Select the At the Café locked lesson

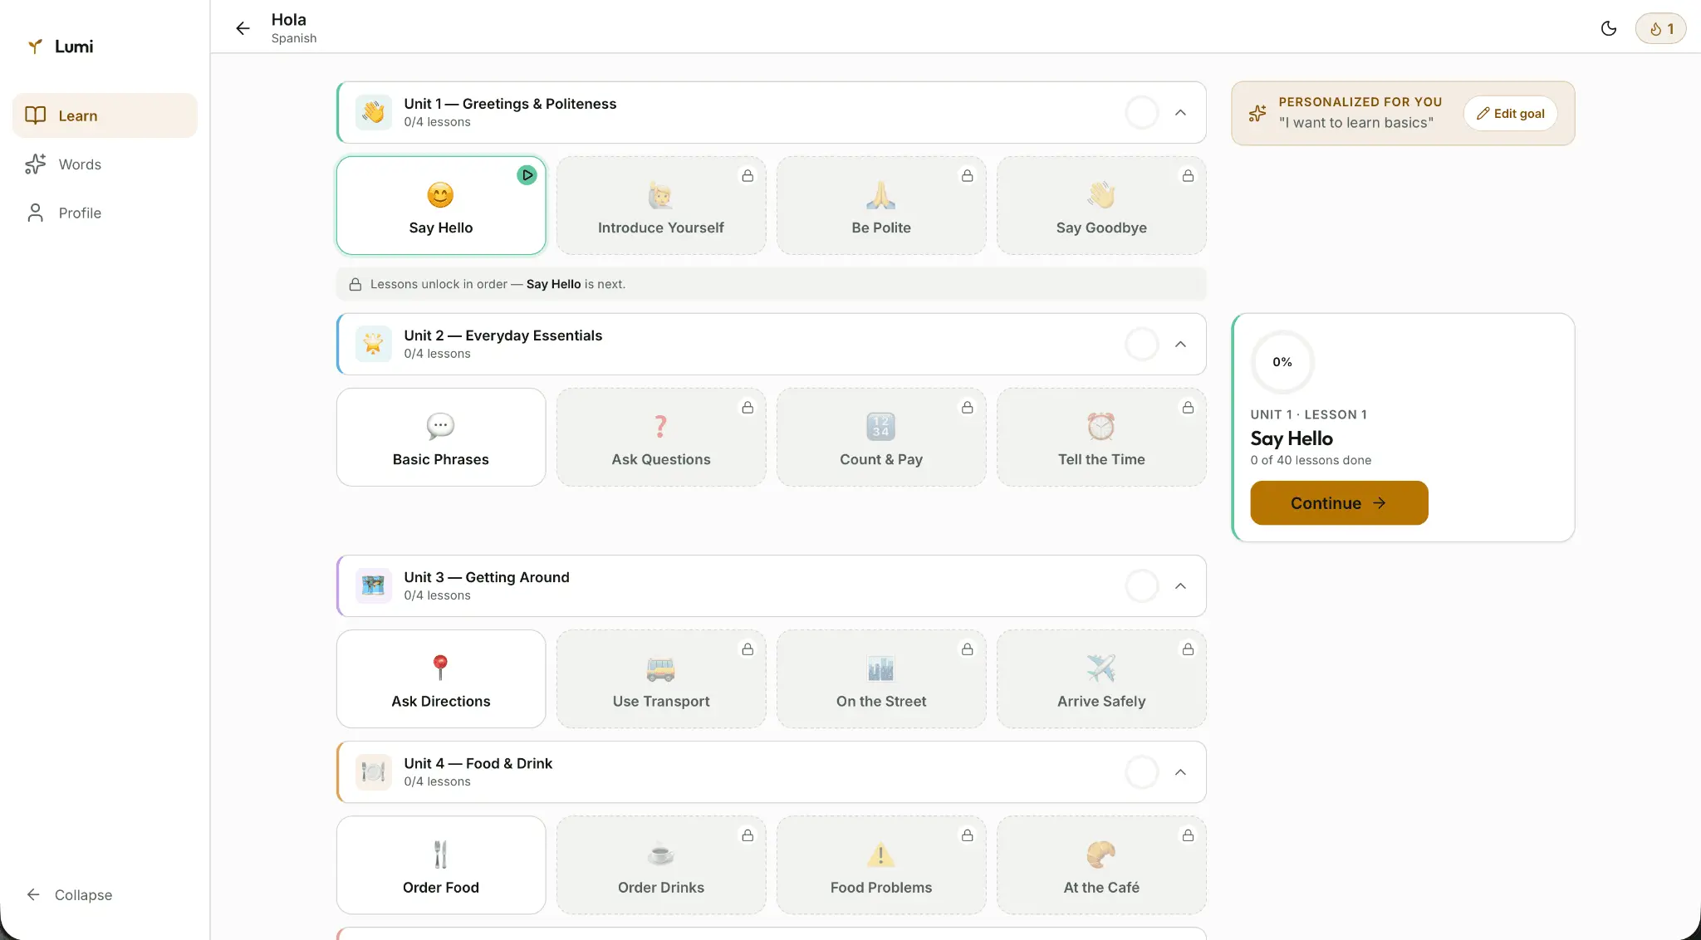point(1101,864)
